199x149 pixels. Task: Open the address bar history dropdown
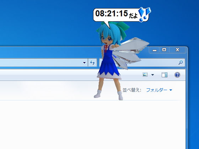pyautogui.click(x=85, y=62)
